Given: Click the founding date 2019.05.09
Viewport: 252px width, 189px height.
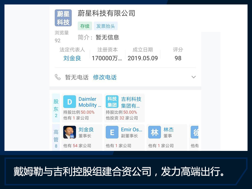Looking at the screenshot, I should (x=143, y=58).
